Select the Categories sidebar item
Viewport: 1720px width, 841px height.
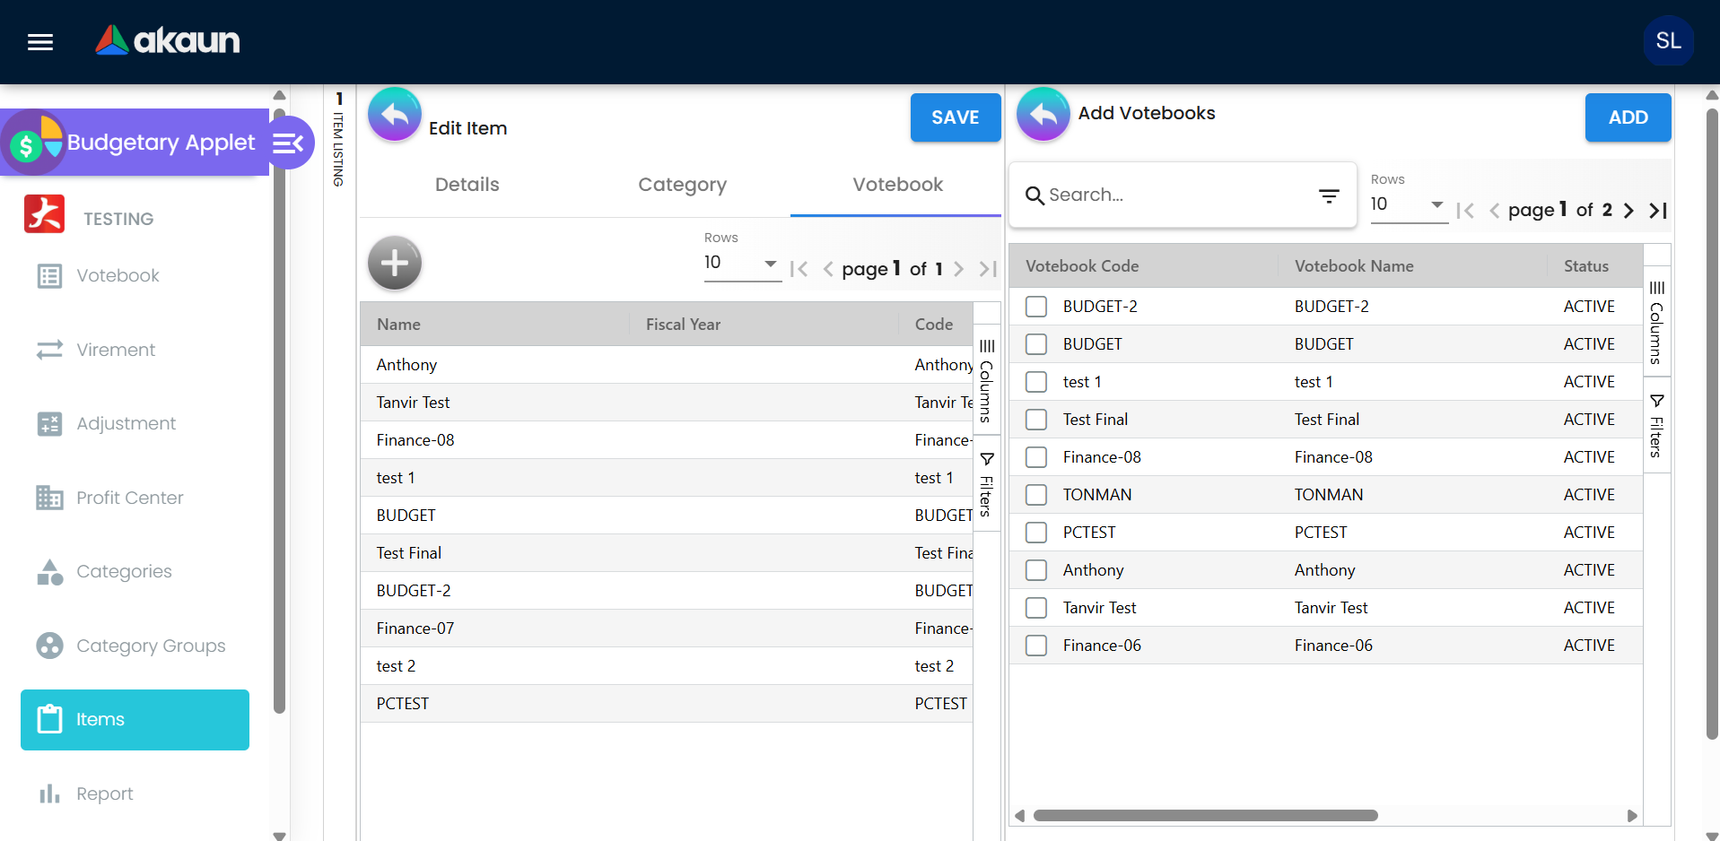[x=125, y=571]
